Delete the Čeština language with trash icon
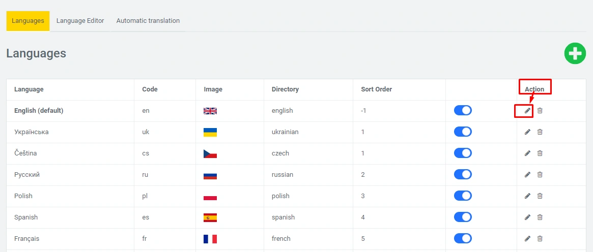 pos(540,153)
